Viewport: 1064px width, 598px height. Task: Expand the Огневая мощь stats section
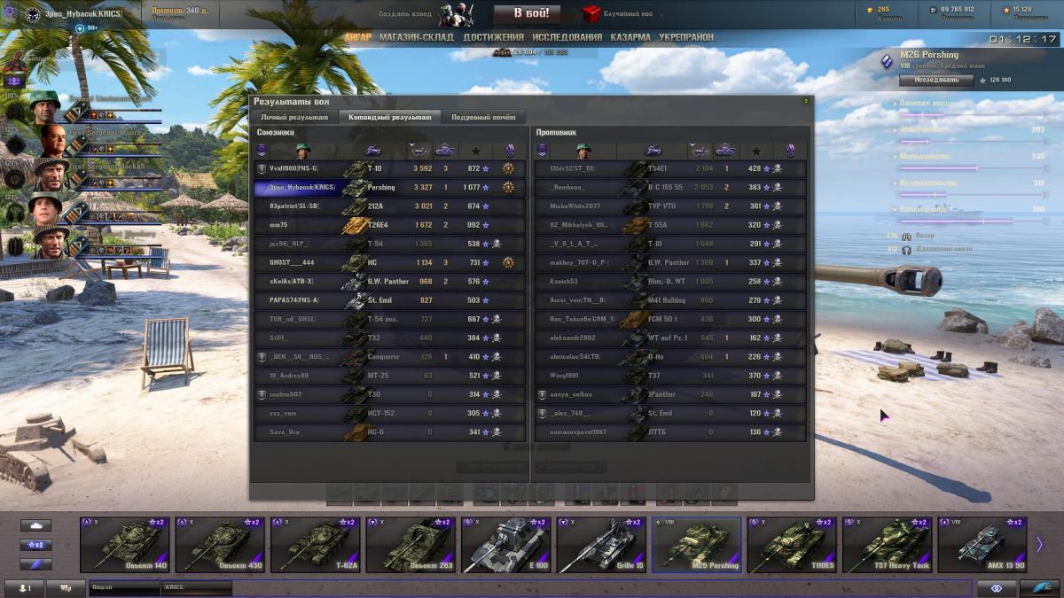click(895, 104)
